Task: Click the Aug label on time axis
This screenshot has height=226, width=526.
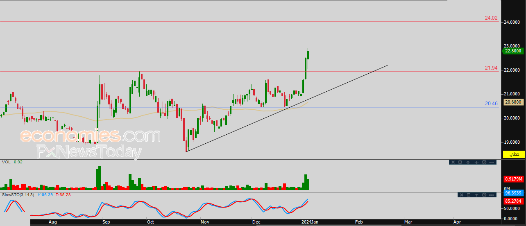Action: [x=52, y=222]
